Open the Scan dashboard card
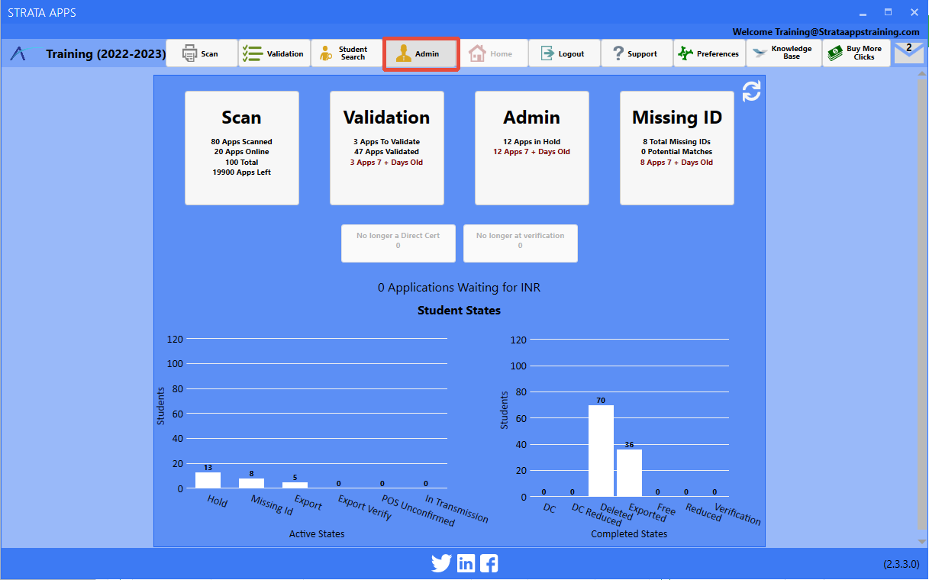Screen dimensions: 929x580 242,148
